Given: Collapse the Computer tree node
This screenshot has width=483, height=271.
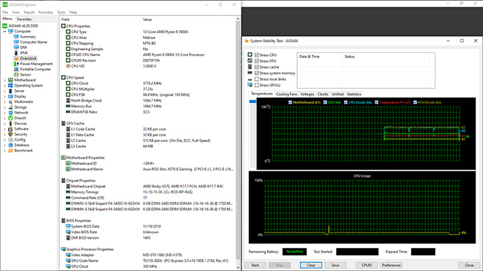Looking at the screenshot, I should click(x=4, y=31).
